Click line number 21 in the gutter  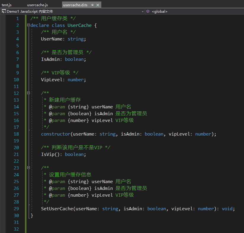point(16,154)
